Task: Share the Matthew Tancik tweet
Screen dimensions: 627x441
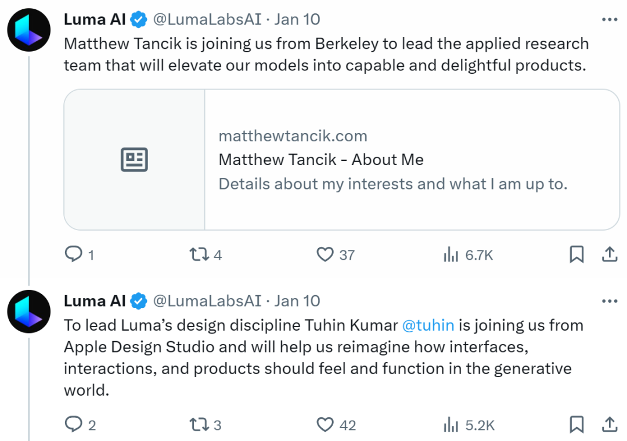Action: (610, 254)
